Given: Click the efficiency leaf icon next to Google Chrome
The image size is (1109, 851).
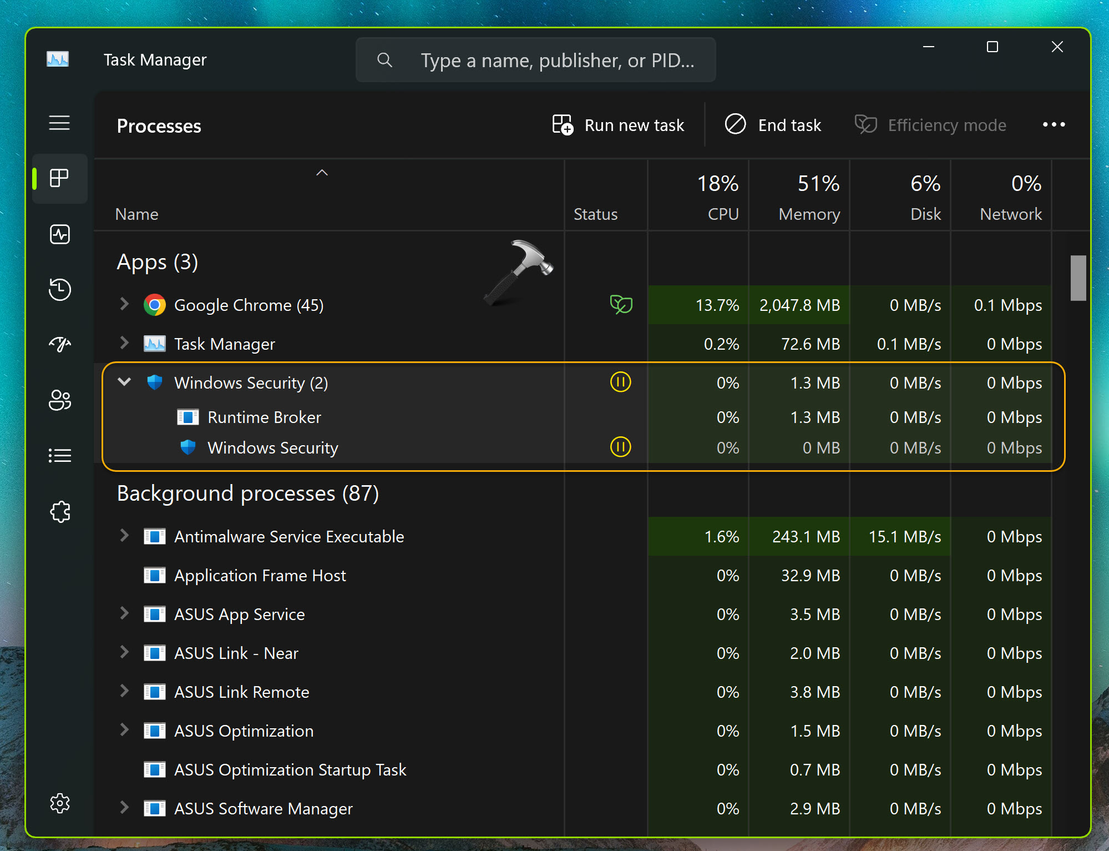Looking at the screenshot, I should pos(620,304).
